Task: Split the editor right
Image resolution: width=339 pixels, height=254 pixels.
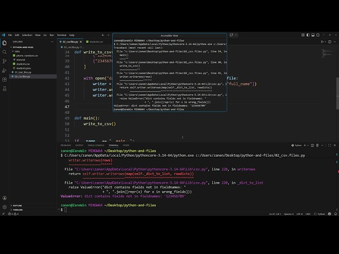Action: click(x=329, y=42)
